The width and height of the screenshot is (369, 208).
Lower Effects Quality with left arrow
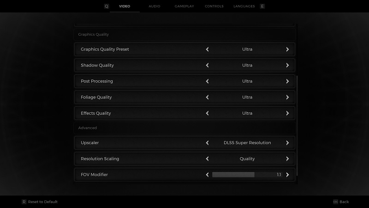click(207, 113)
